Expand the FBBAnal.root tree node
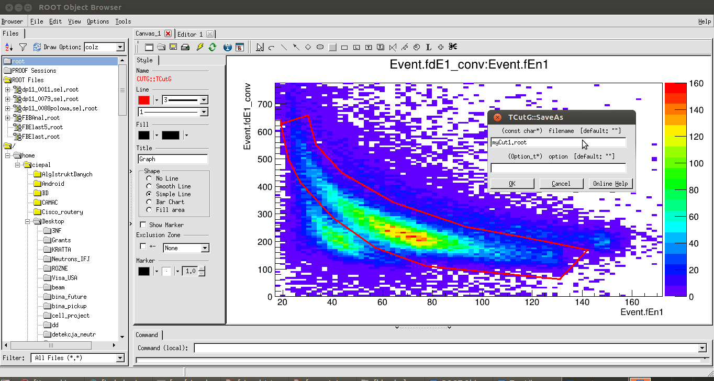Screen dimensions: 714x381 tap(8, 118)
